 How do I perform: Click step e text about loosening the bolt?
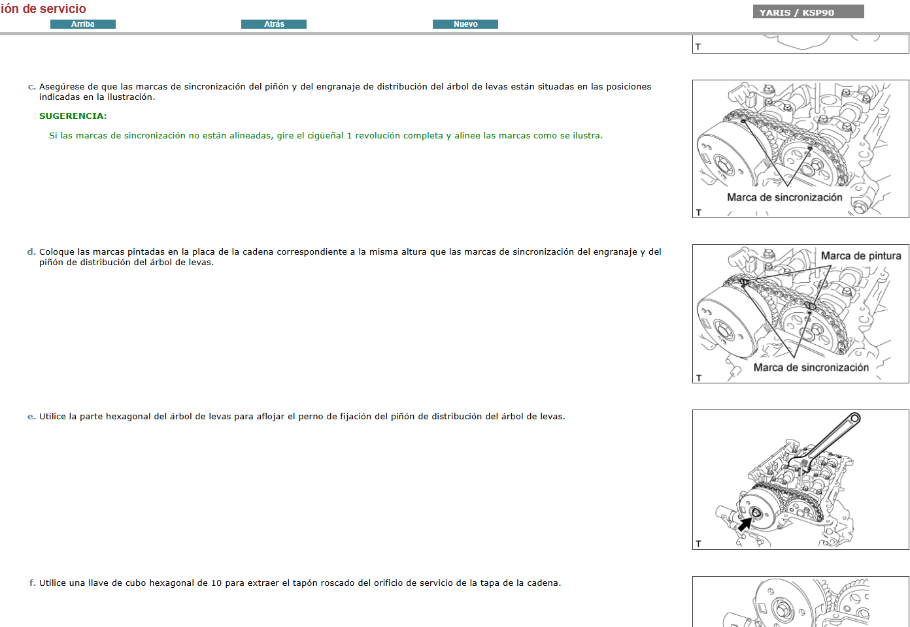click(x=302, y=417)
